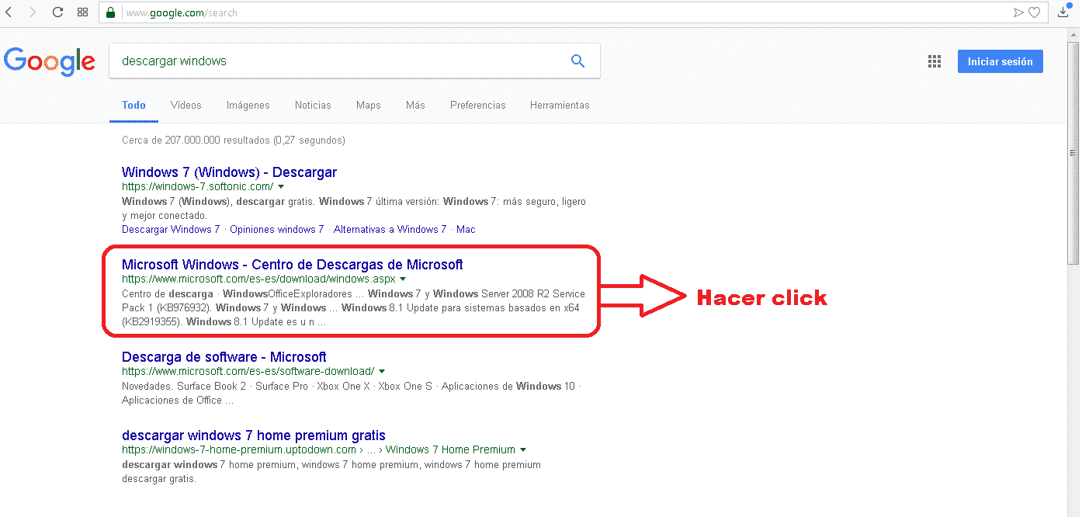Open the Google apps grid
Viewport: 1082px width, 517px height.
pyautogui.click(x=935, y=61)
